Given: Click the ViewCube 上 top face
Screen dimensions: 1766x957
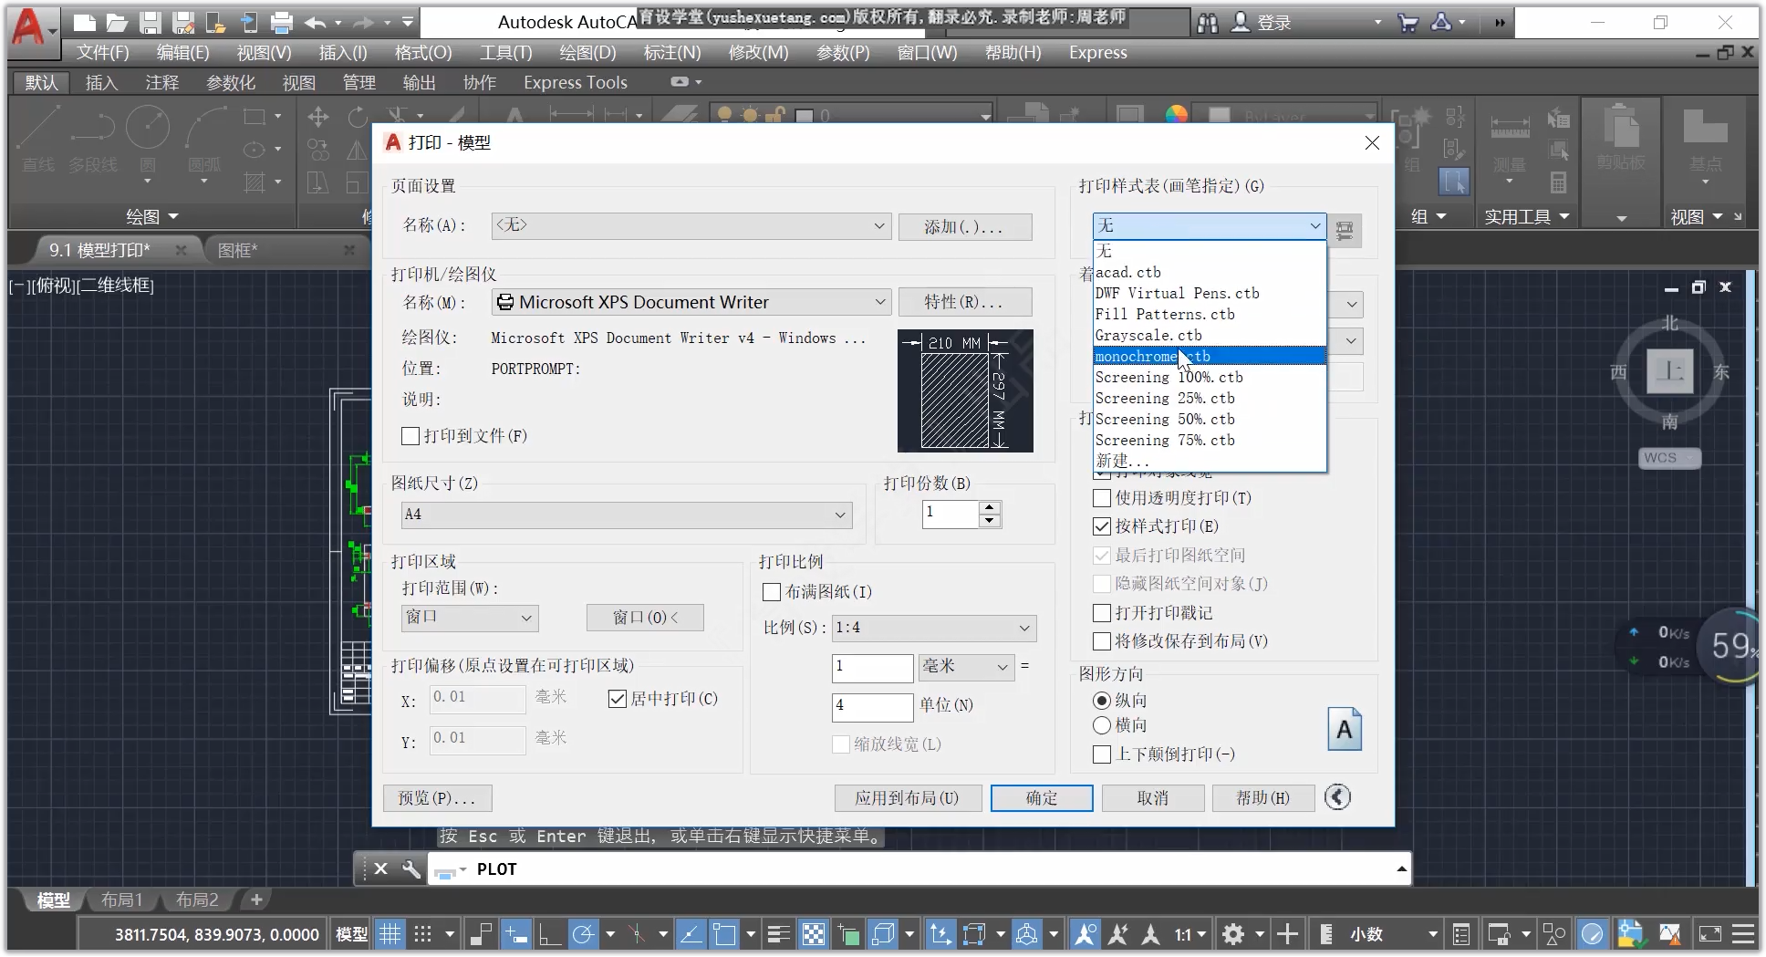Looking at the screenshot, I should (1669, 370).
